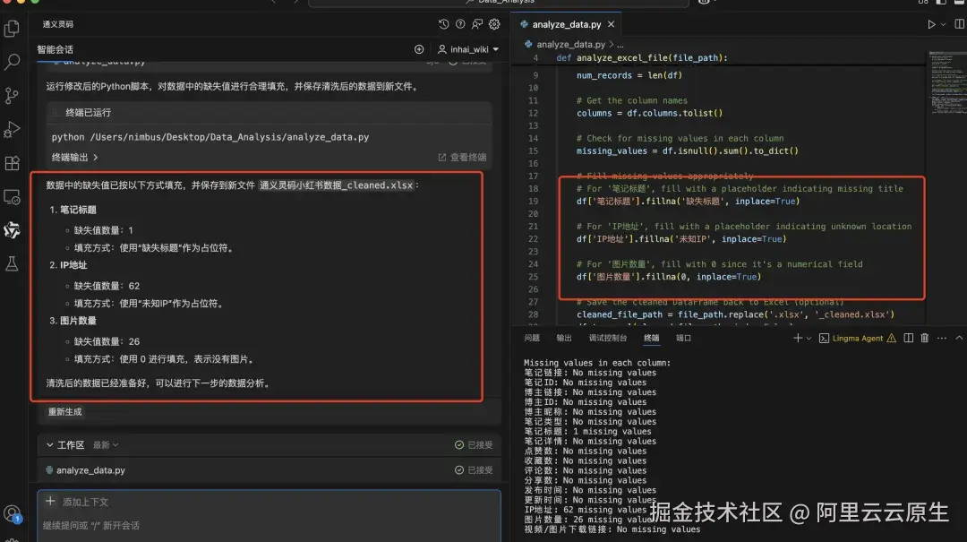This screenshot has width=967, height=542.
Task: Kill terminal with trash icon
Action: coord(924,338)
